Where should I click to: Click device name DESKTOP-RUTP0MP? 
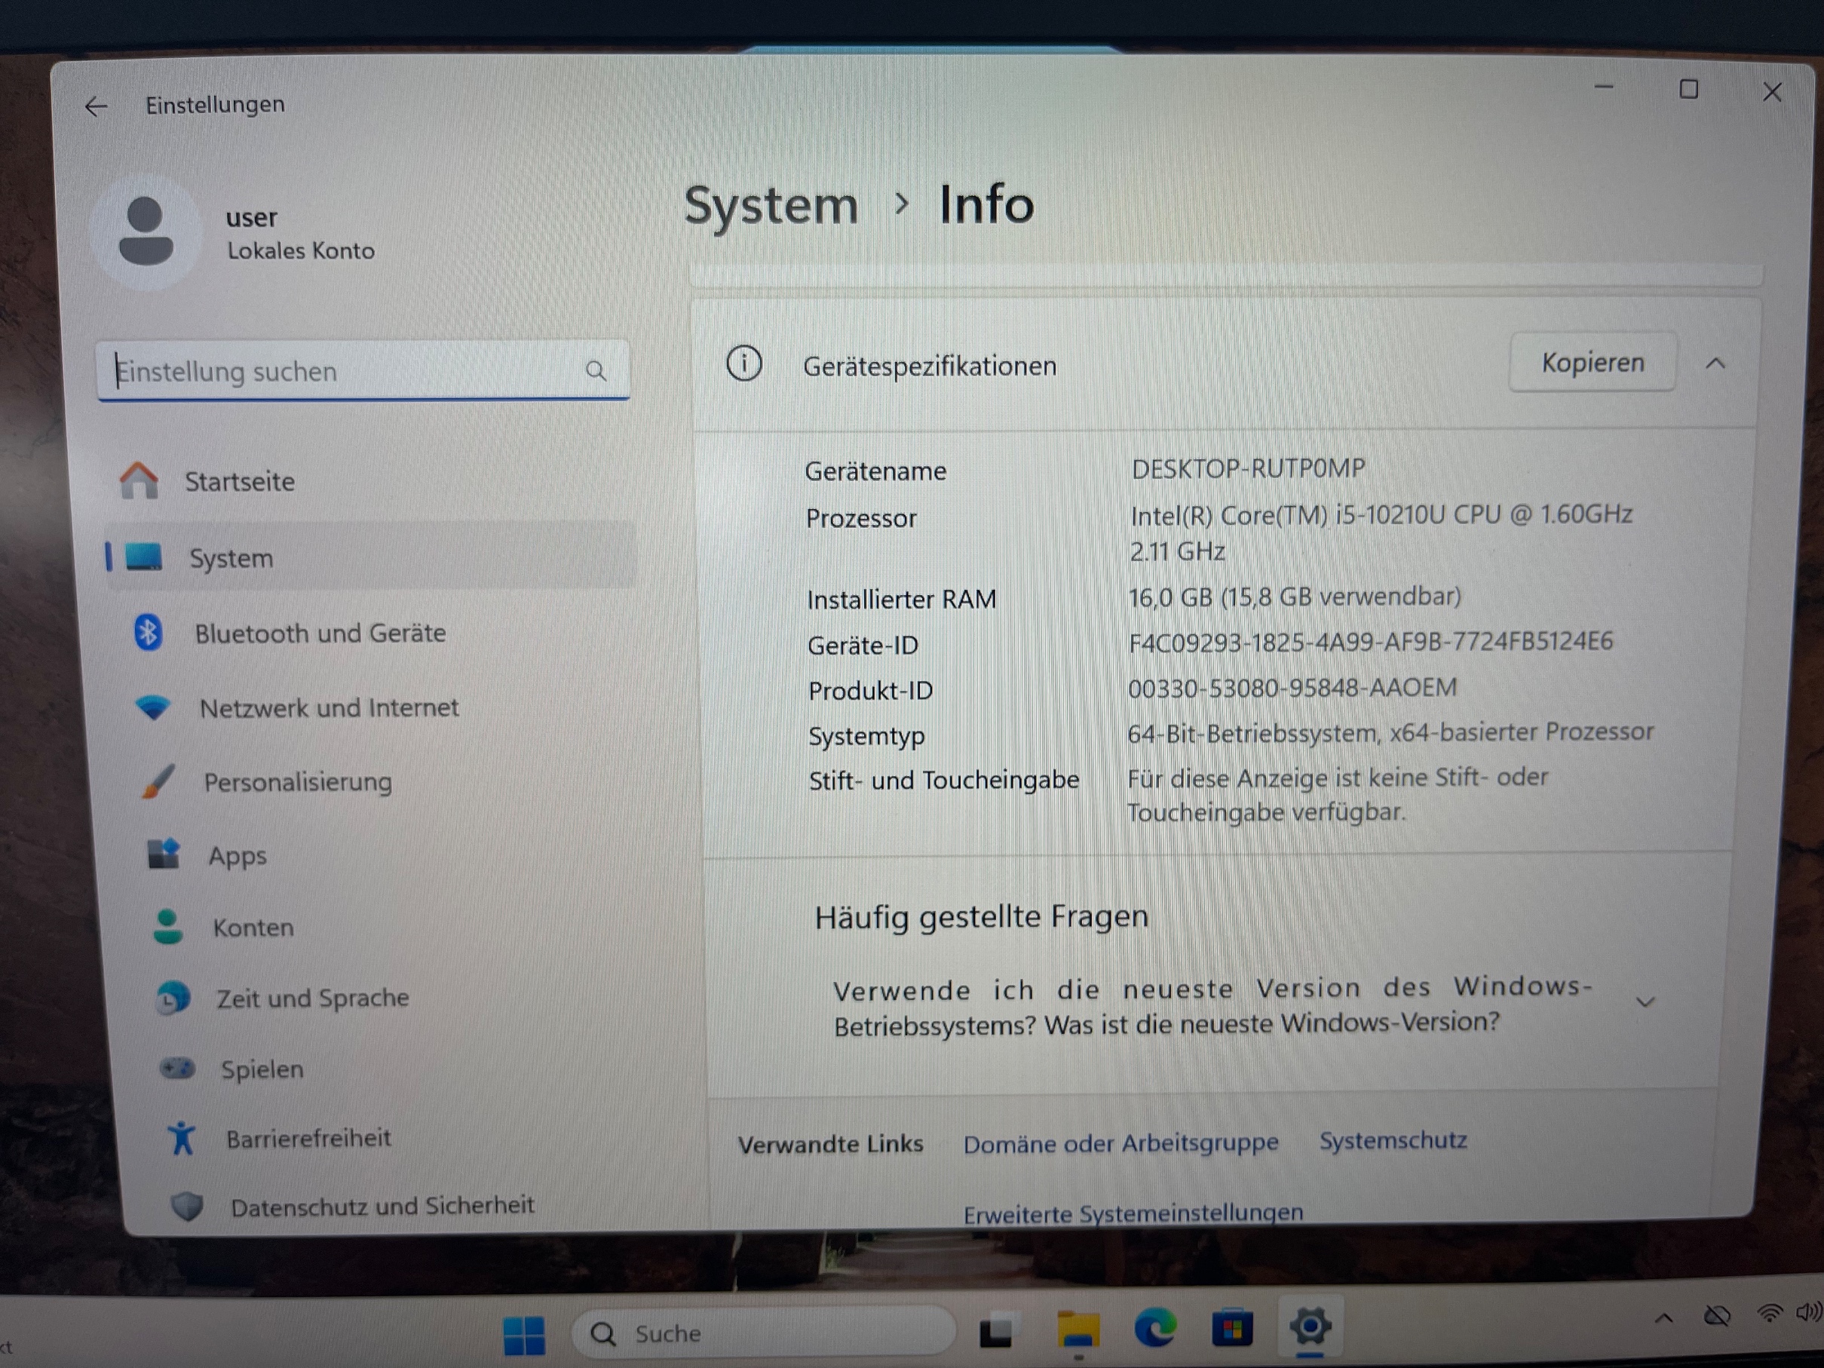point(1248,469)
